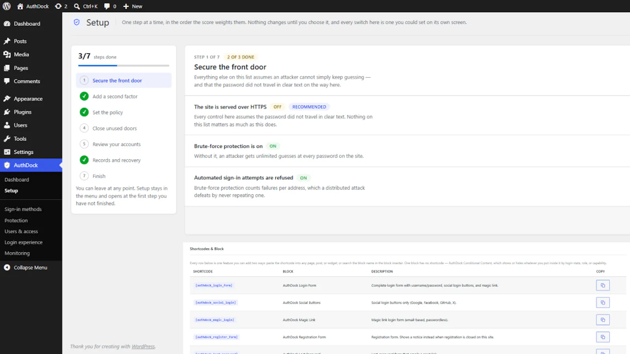Screen dimensions: 630x354
Task: Click the Appearance brush icon
Action: (7, 98)
